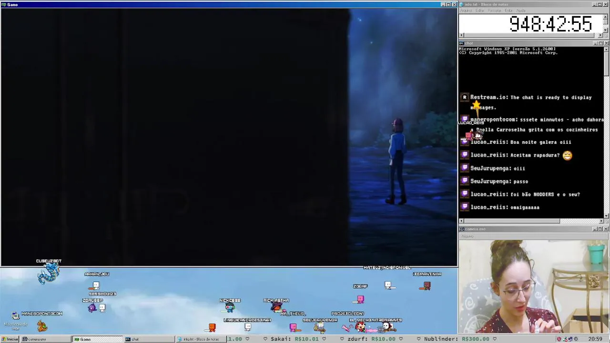Viewport: 610px width, 343px height.
Task: Open the Arquivo menu in the info.txt Notepad
Action: click(466, 10)
